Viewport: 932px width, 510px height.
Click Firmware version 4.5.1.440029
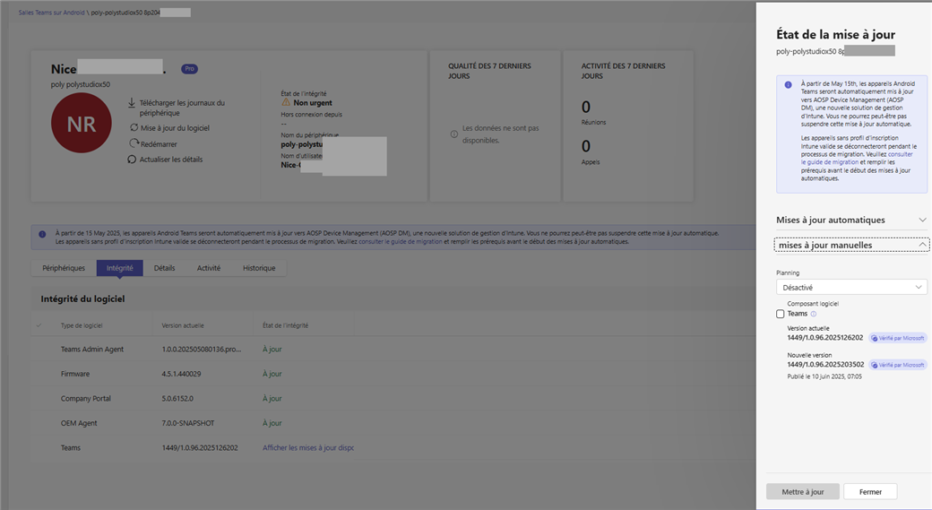click(181, 374)
